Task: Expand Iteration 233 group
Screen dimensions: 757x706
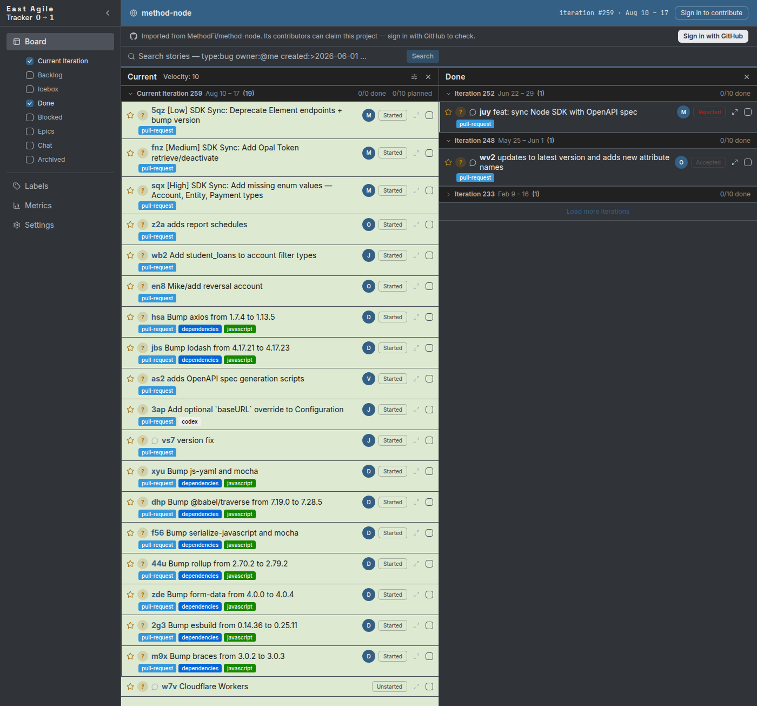Action: (x=448, y=194)
